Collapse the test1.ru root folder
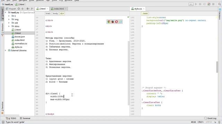222x124 pixels. click(x=6, y=12)
